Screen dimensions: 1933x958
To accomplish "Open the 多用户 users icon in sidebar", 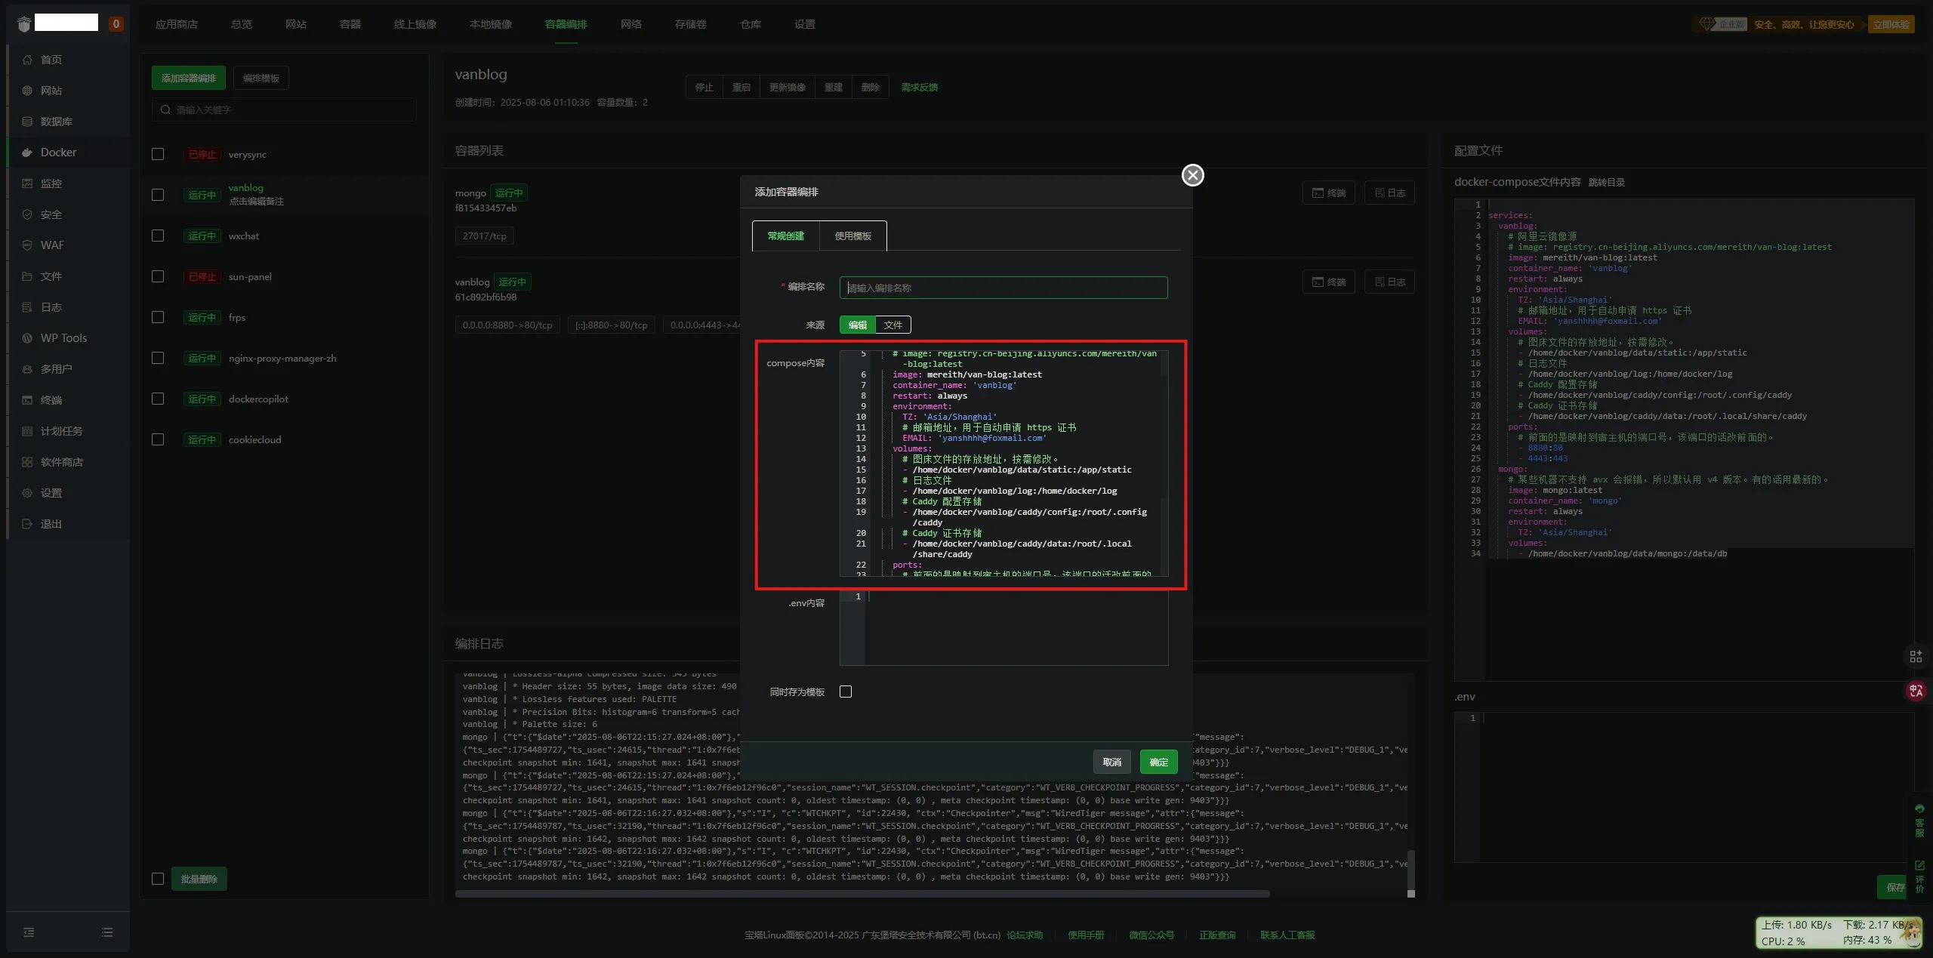I will [x=27, y=369].
